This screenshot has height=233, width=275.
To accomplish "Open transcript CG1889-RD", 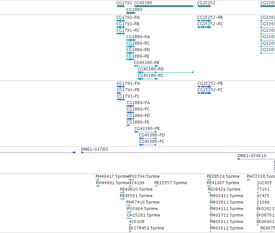I will tap(138, 50).
